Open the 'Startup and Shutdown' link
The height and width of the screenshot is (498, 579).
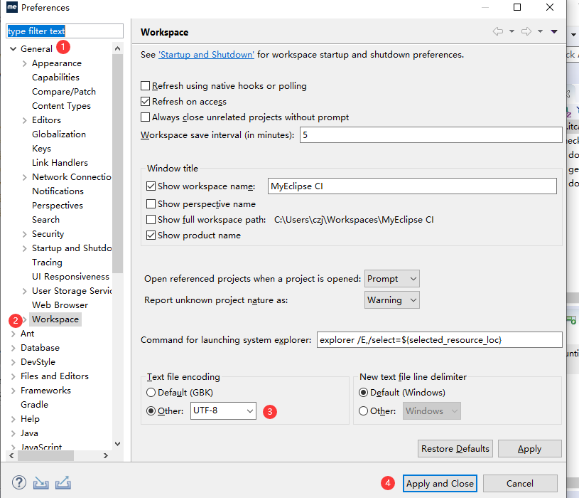pyautogui.click(x=206, y=55)
